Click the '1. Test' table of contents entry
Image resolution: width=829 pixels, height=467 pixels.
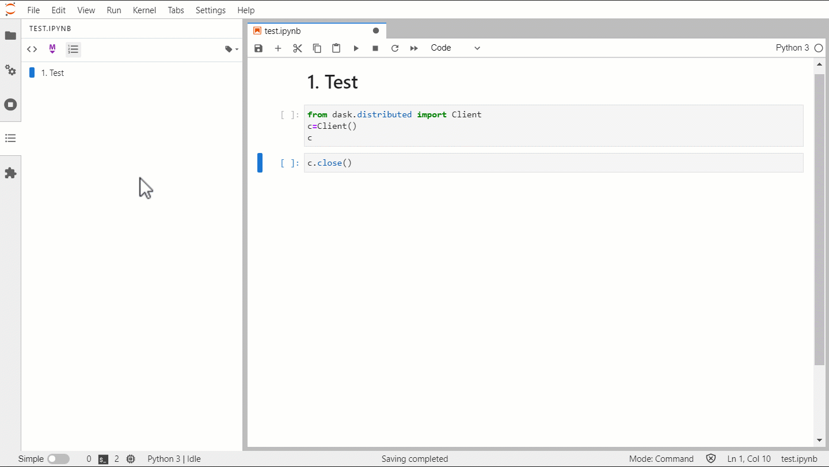pyautogui.click(x=52, y=73)
